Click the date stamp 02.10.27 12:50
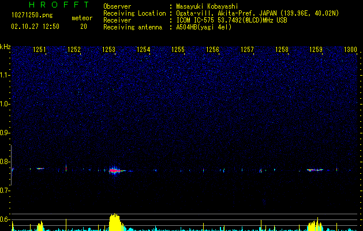The image size is (363, 231). pos(35,27)
